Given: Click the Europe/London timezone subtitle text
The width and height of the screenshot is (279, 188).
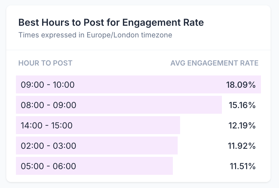Looking at the screenshot, I should coord(95,35).
